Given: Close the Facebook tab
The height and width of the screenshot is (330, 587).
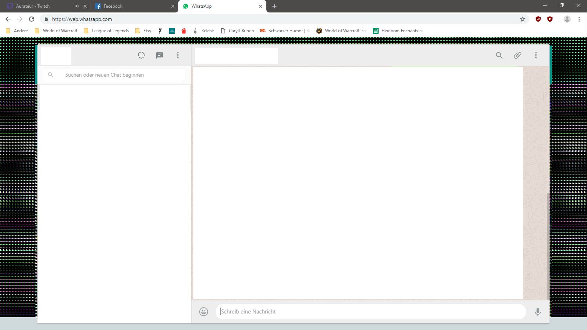Looking at the screenshot, I should click(x=173, y=6).
